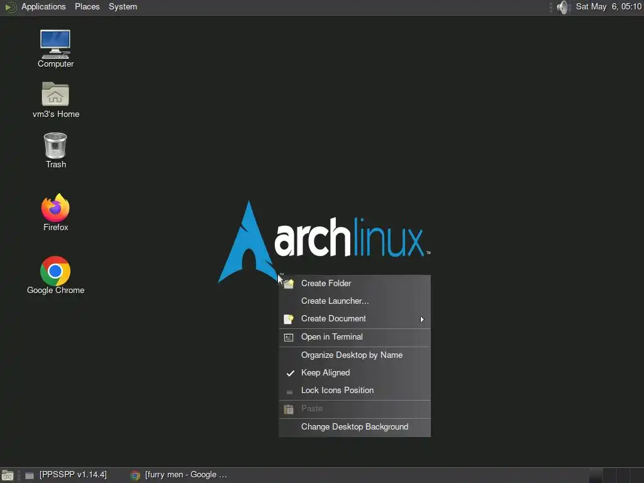Click the MATE logo icon in top panel
The height and width of the screenshot is (483, 644).
tap(10, 7)
